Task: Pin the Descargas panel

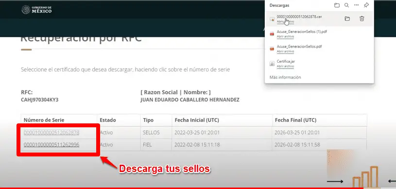Action: [x=366, y=5]
